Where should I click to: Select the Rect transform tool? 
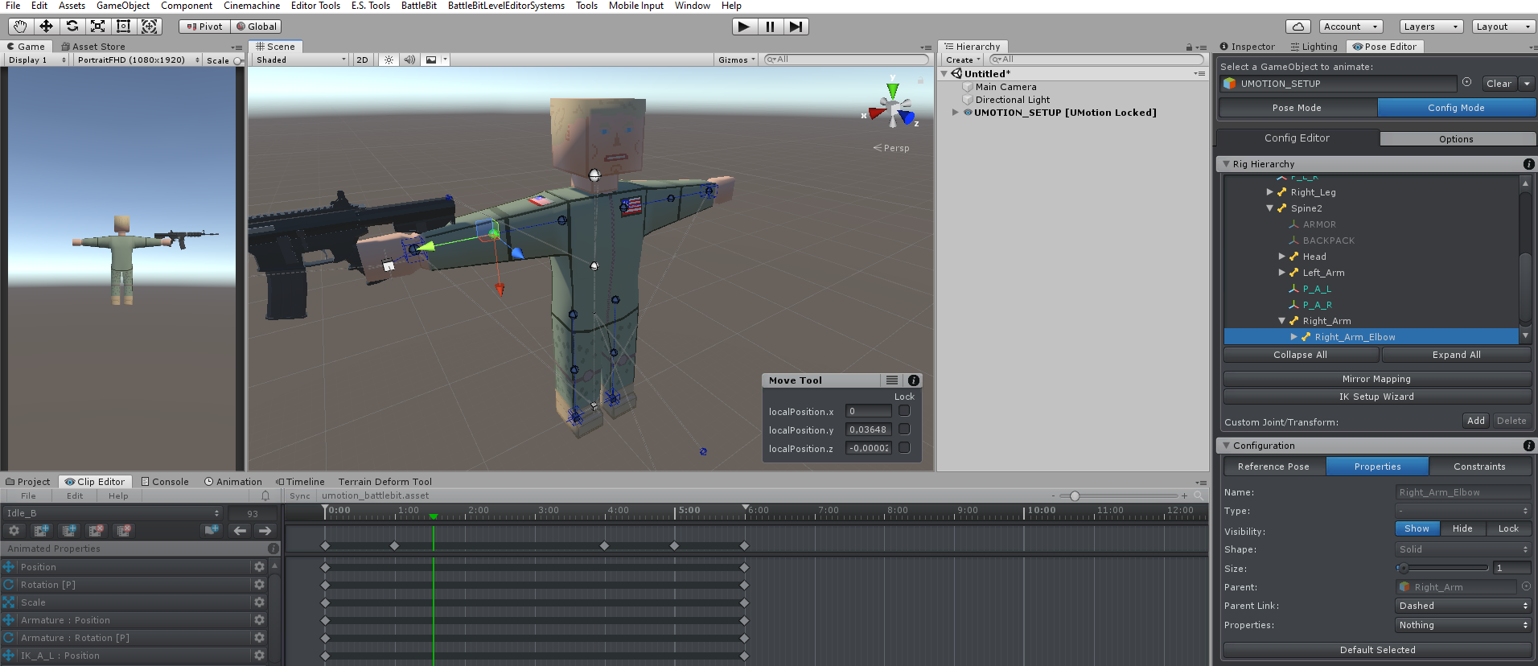(x=123, y=27)
